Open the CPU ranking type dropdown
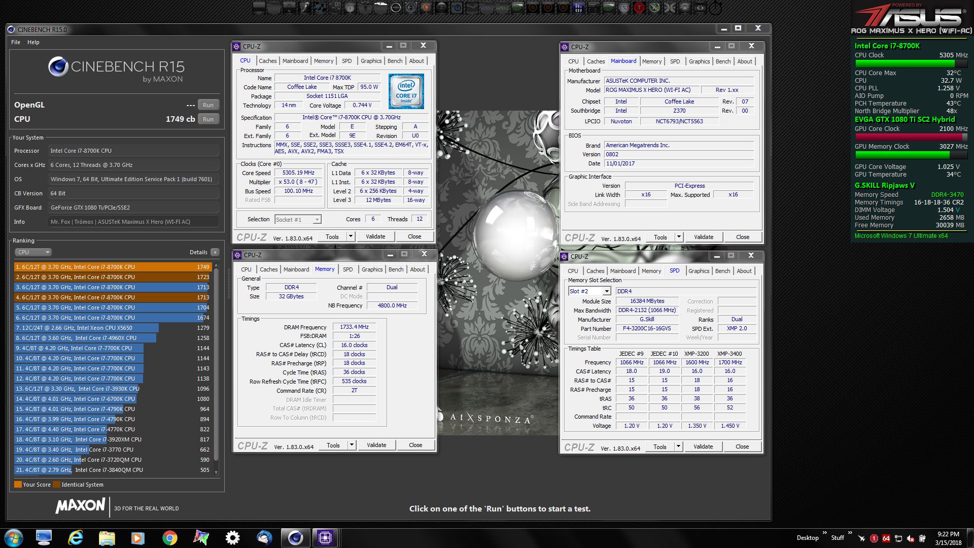 (x=33, y=252)
